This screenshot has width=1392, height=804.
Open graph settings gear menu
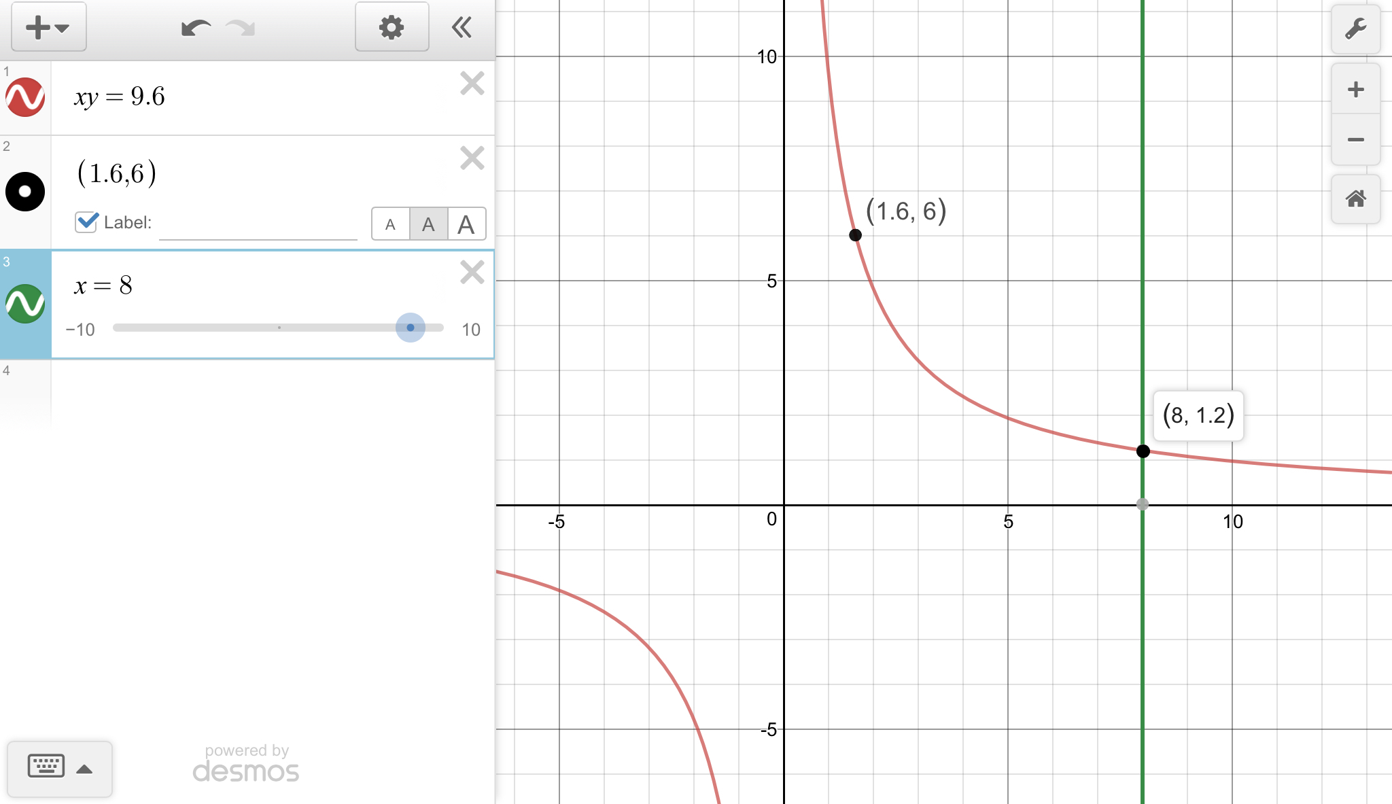pos(391,27)
